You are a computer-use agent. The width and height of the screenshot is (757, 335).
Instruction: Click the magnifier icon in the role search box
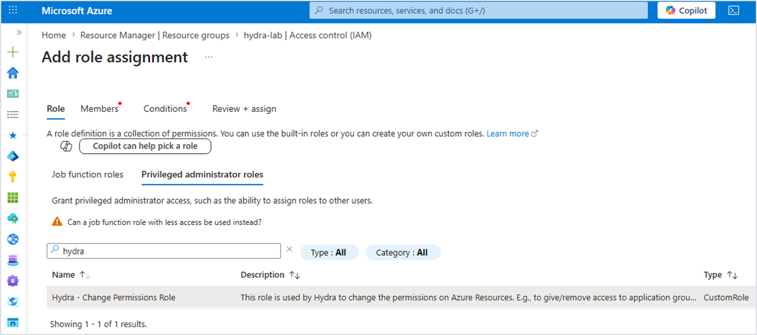[55, 249]
